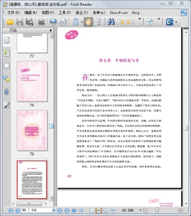The width and height of the screenshot is (191, 216).
Task: Click the thumbnail panel horizontal scrollbar
Action: click(29, 204)
